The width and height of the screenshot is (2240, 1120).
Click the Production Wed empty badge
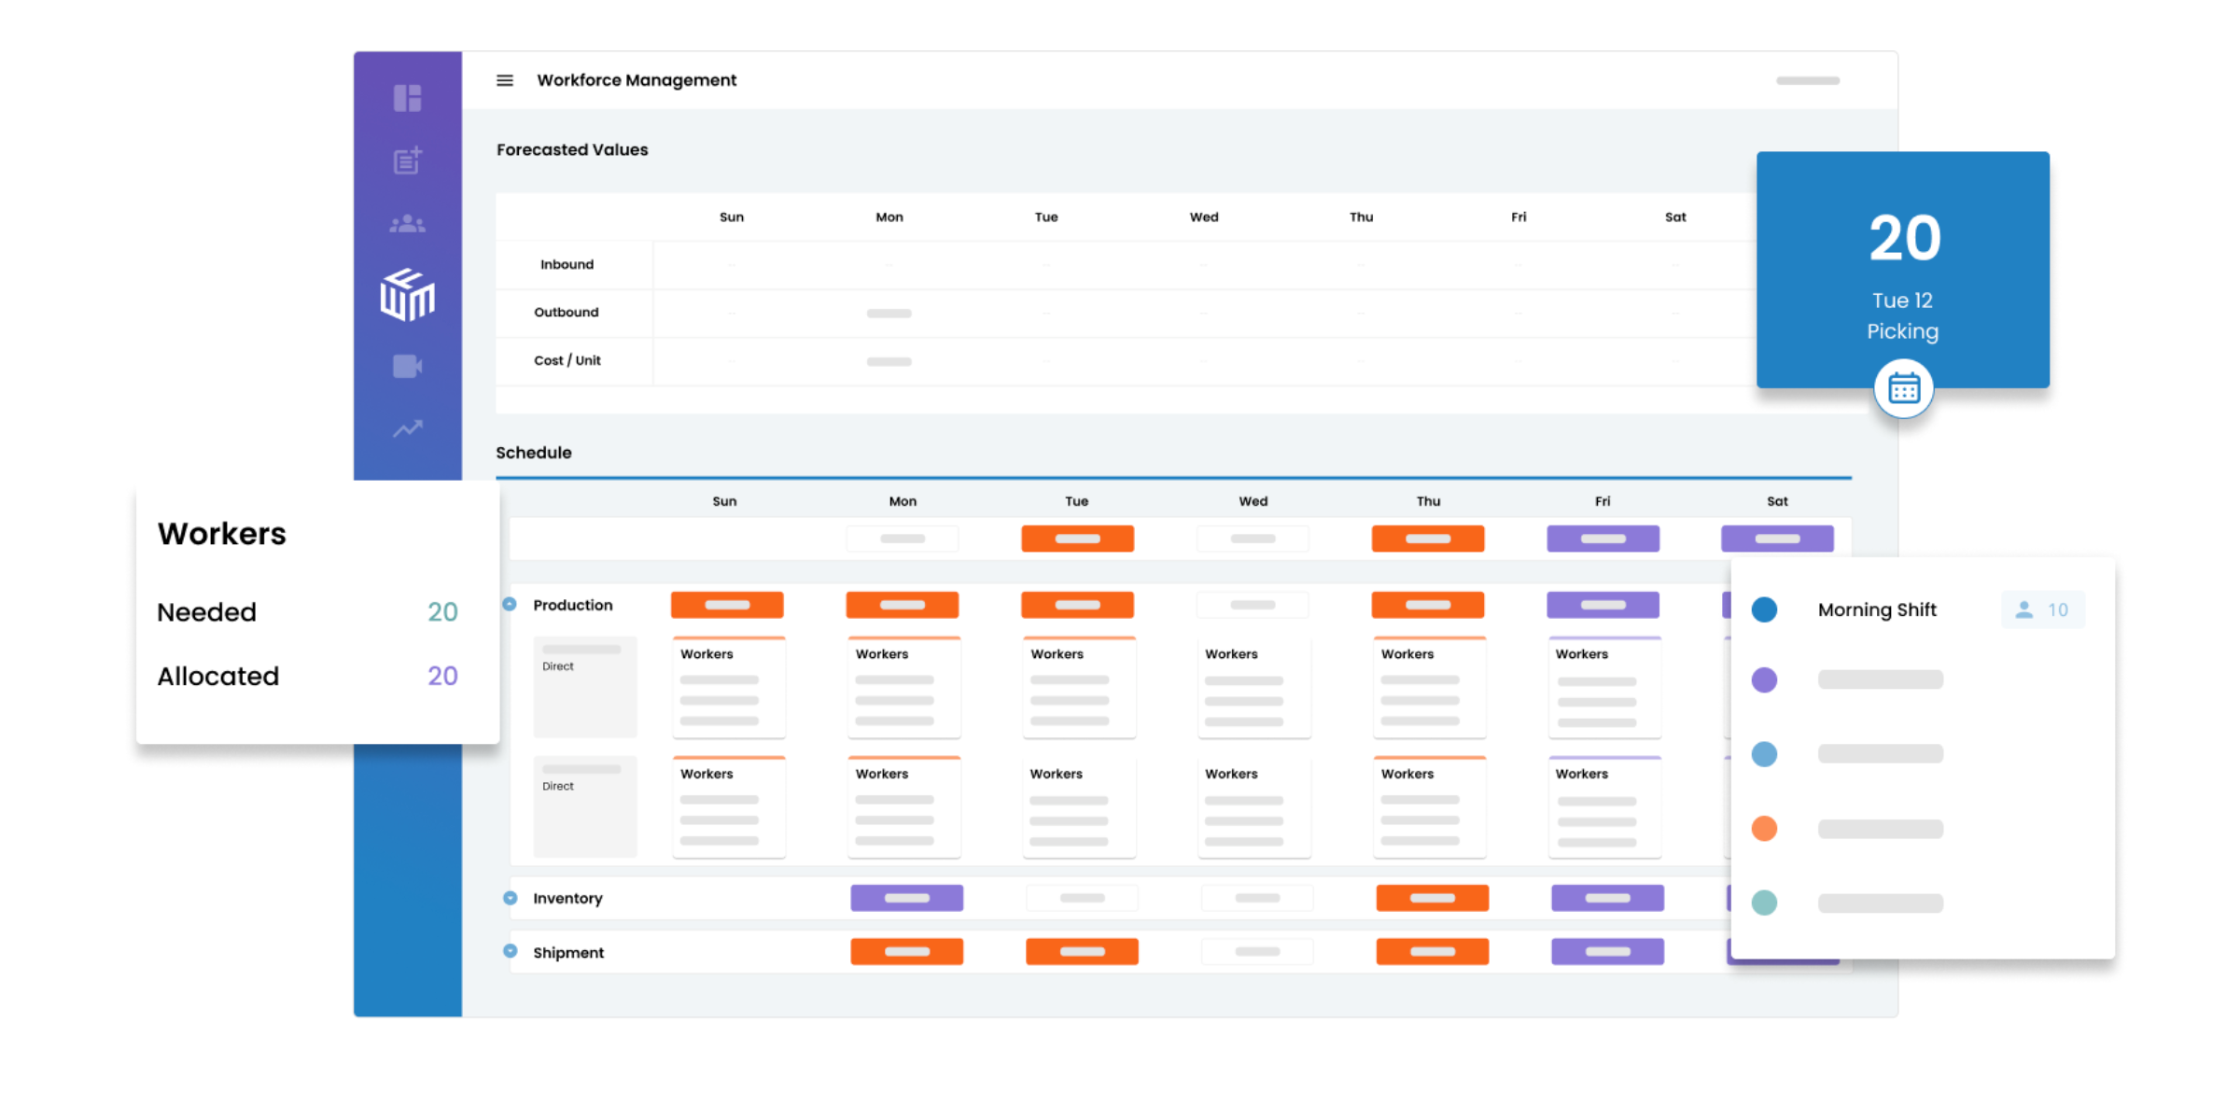(1253, 605)
